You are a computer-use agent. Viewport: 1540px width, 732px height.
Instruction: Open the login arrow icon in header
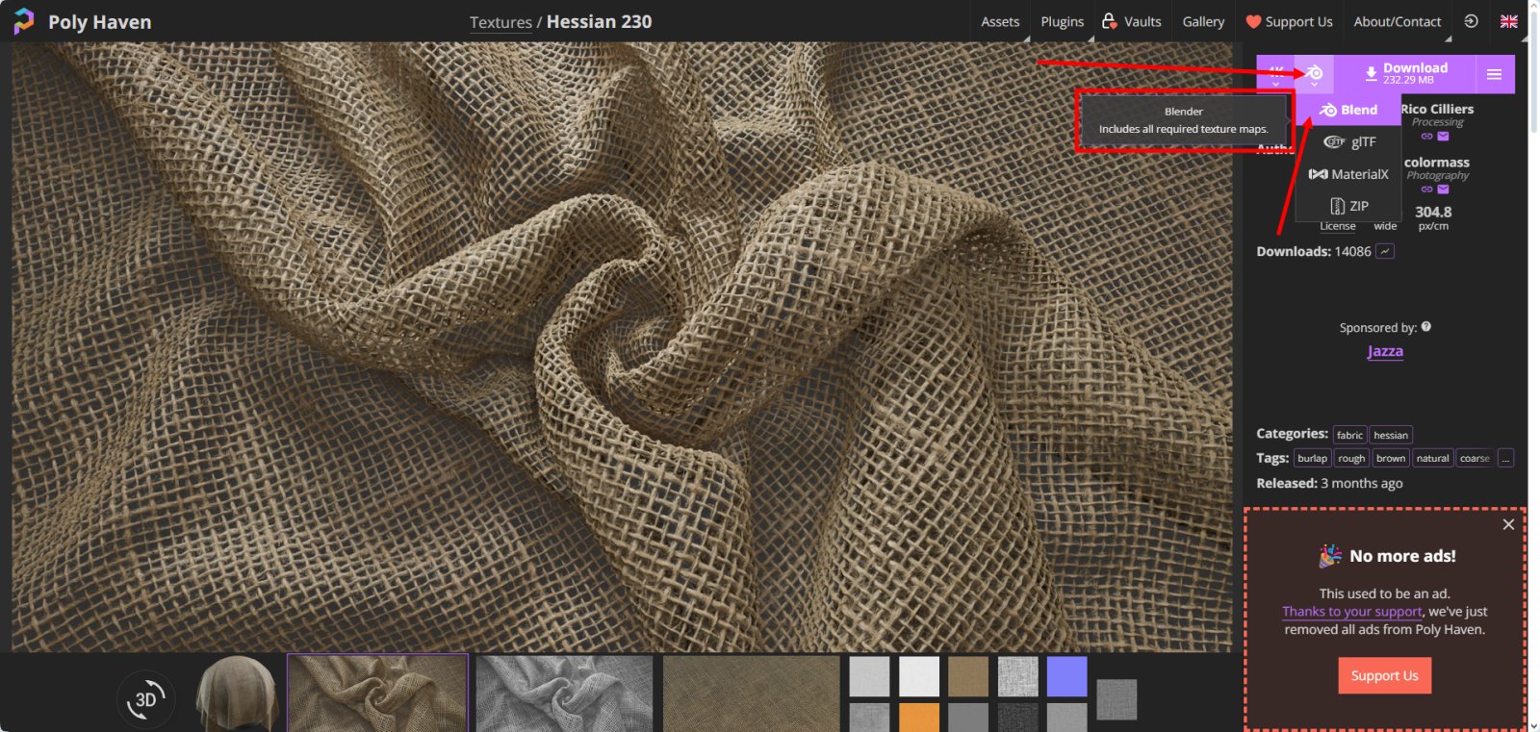[1471, 21]
